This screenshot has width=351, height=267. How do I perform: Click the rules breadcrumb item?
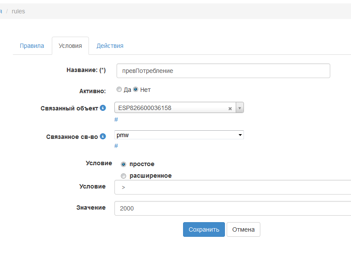pyautogui.click(x=19, y=11)
